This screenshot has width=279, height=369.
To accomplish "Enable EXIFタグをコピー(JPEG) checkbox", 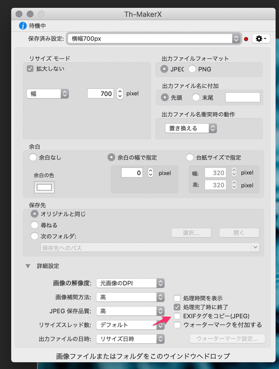I will tap(177, 316).
